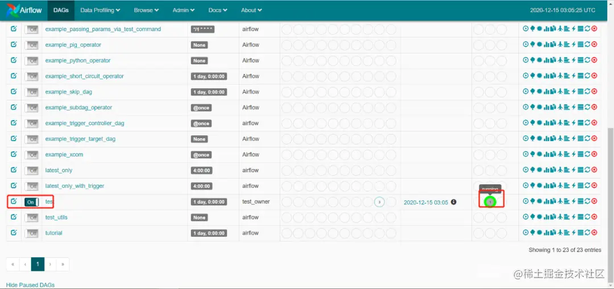Expand the Browse dropdown menu
This screenshot has width=614, height=289.
click(147, 10)
